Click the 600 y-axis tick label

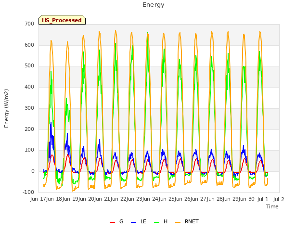pos(29,45)
